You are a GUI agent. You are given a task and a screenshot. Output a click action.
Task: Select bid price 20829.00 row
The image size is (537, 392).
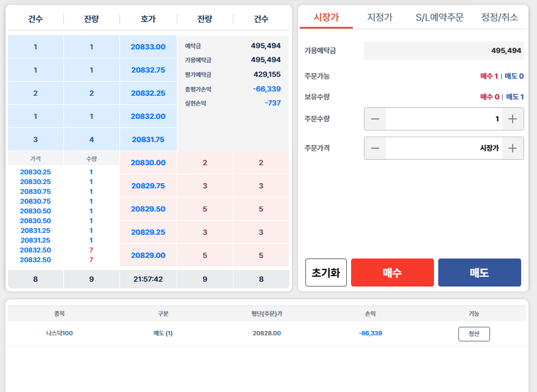(x=148, y=255)
